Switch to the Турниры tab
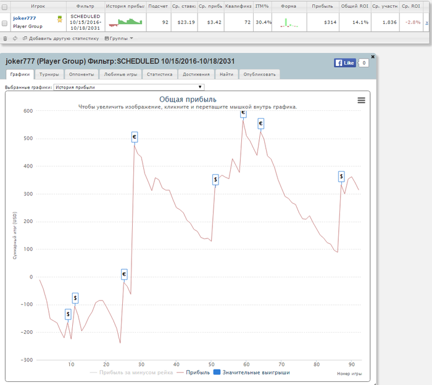Screen dimensions: 432x385 tap(49, 75)
